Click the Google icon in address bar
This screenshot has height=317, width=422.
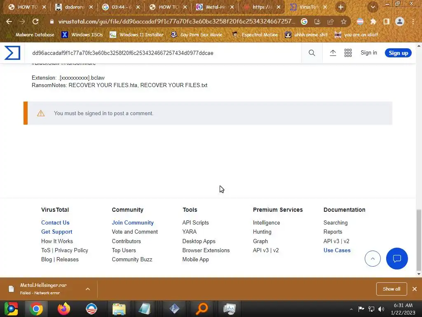click(x=304, y=21)
